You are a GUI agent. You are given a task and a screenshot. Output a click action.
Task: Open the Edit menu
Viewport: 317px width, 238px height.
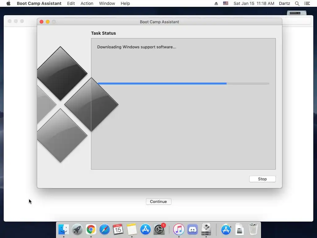coord(71,3)
